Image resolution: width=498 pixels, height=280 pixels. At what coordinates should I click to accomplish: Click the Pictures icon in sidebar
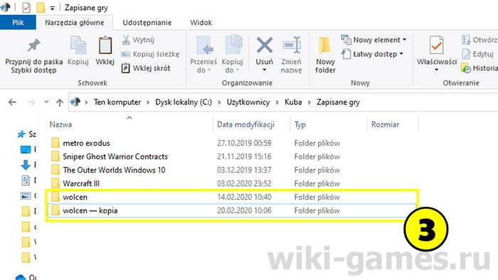tap(26, 195)
